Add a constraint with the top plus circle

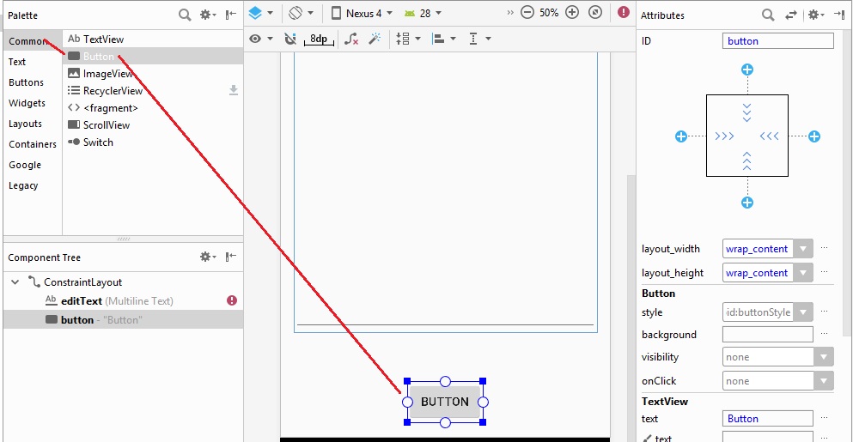747,70
